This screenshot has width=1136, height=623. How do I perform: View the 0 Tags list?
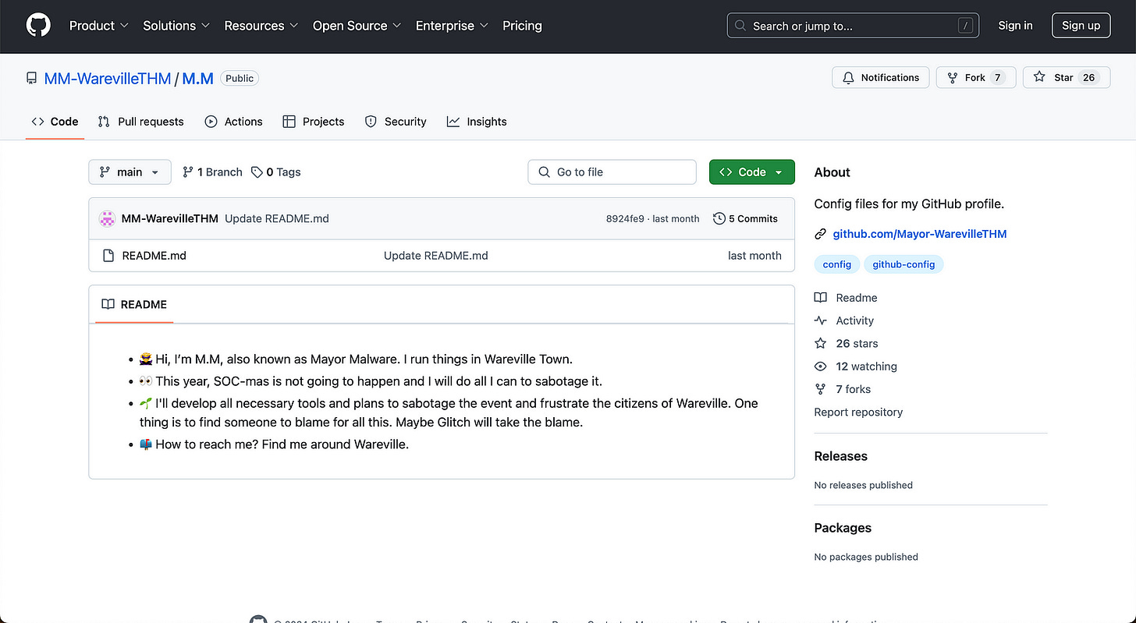pos(276,172)
